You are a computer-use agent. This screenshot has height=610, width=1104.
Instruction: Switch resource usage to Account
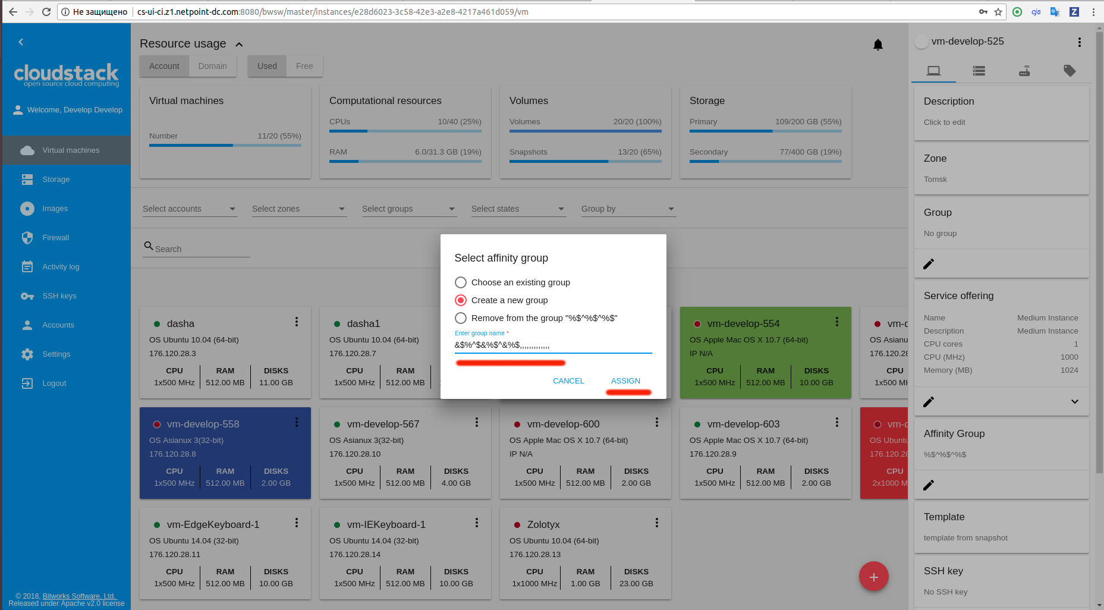click(x=164, y=66)
